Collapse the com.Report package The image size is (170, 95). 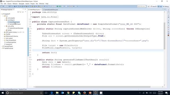coord(5,20)
